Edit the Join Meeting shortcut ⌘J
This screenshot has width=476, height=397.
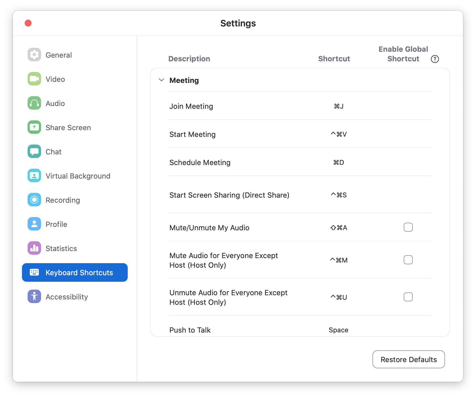pyautogui.click(x=338, y=106)
